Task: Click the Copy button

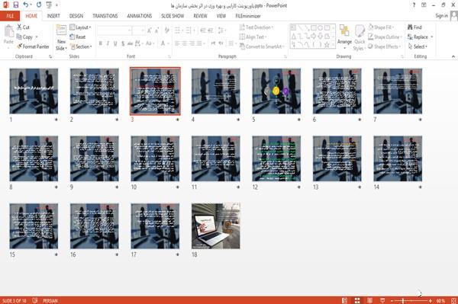Action: pyautogui.click(x=24, y=37)
